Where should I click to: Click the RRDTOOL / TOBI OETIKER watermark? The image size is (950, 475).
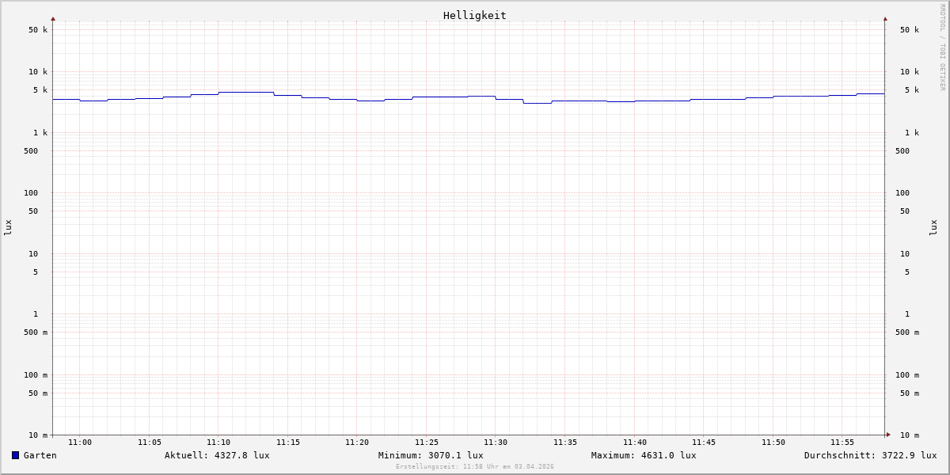tap(942, 47)
